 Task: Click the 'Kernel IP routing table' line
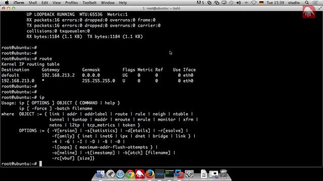(x=30, y=64)
